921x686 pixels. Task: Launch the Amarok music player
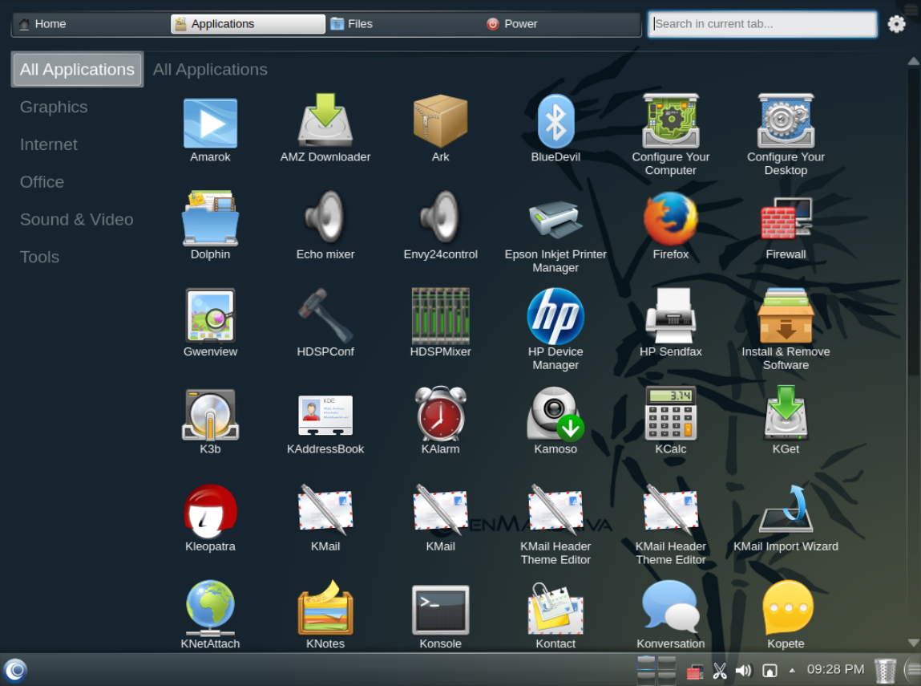coord(210,124)
